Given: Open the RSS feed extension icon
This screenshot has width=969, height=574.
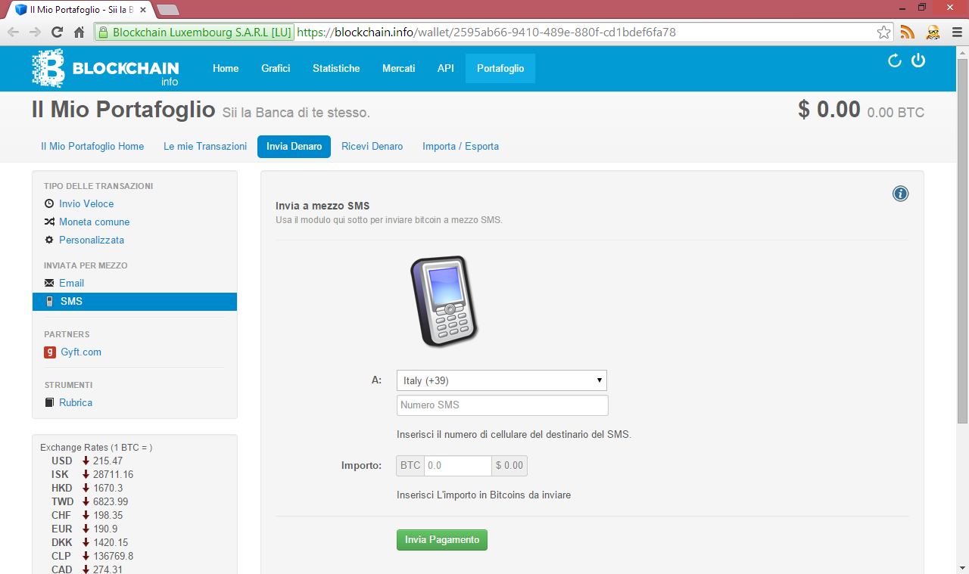Looking at the screenshot, I should 907,33.
